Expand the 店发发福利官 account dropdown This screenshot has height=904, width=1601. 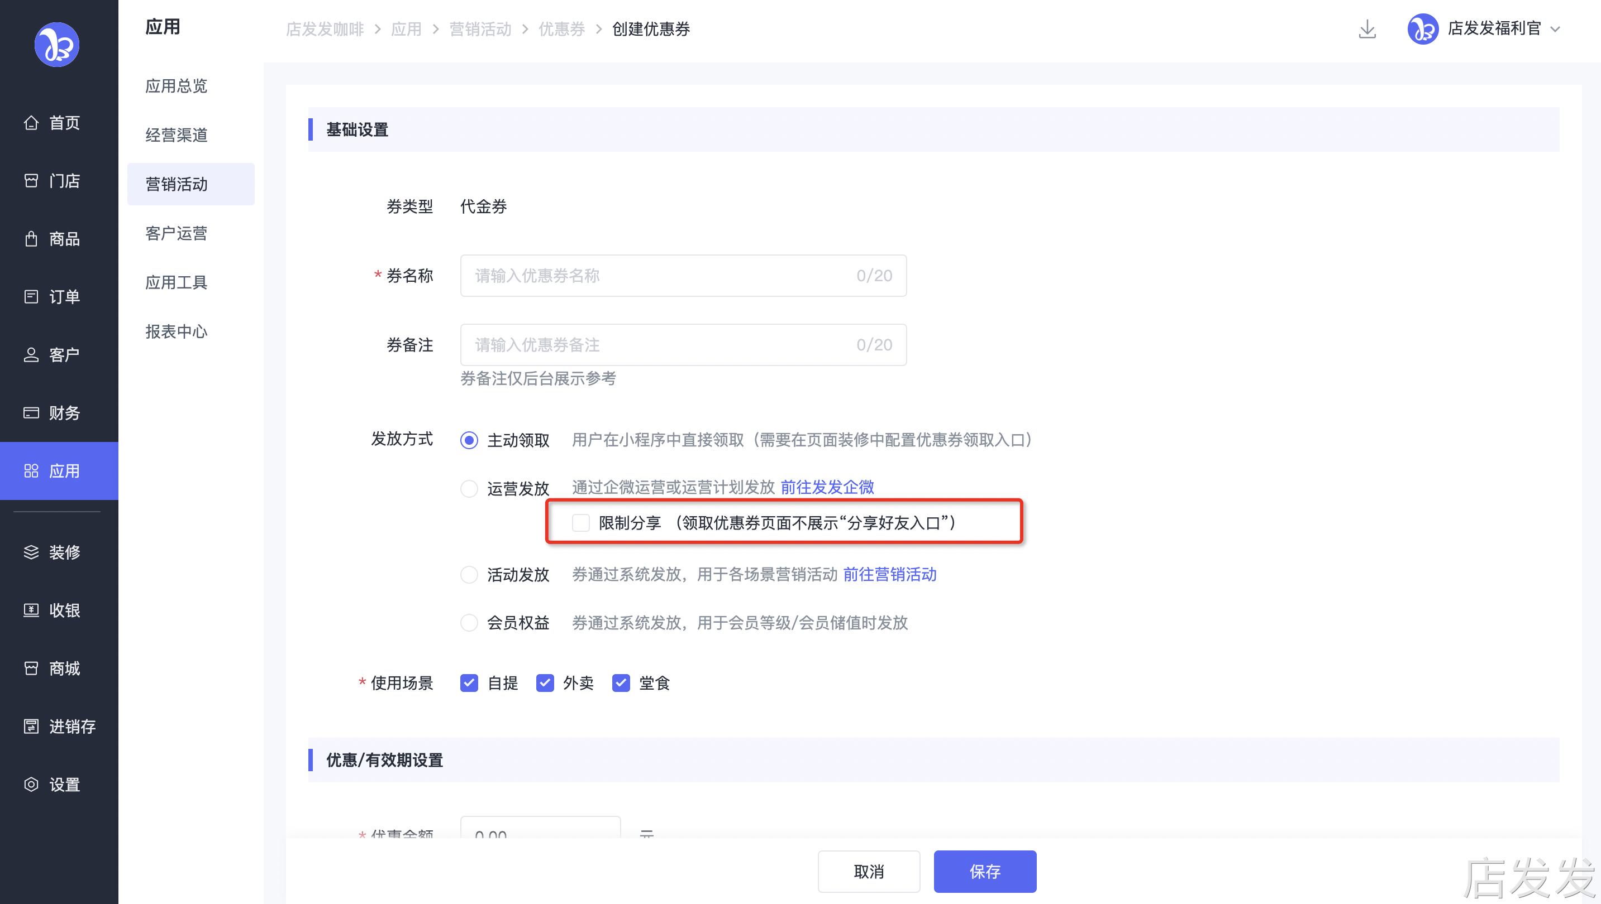click(x=1555, y=29)
